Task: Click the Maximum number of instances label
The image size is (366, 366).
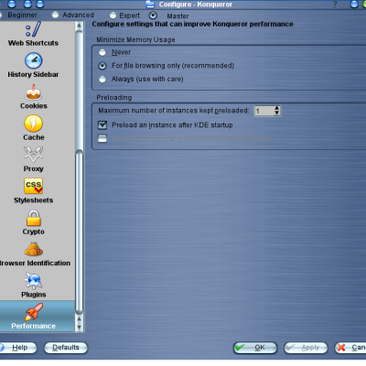Action: click(x=174, y=111)
